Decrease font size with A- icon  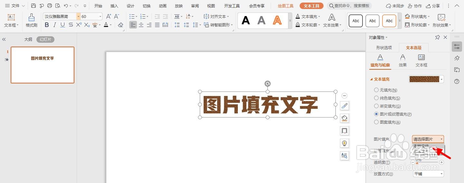(117, 16)
